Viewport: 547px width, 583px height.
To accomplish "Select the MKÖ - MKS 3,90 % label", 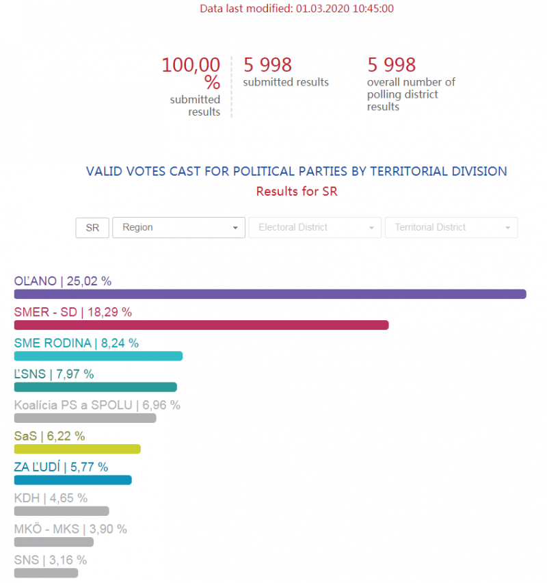I will [70, 529].
